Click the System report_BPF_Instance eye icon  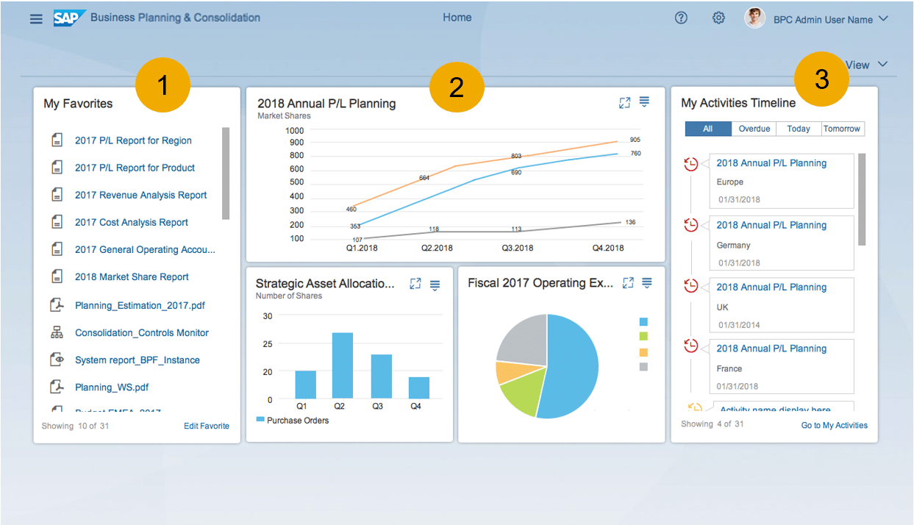point(57,360)
